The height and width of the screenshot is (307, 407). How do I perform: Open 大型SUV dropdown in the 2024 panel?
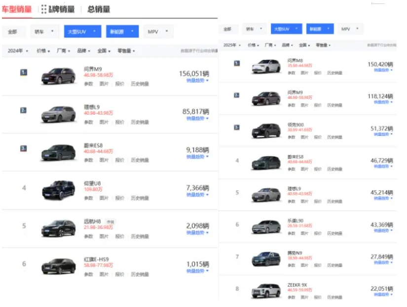click(82, 32)
